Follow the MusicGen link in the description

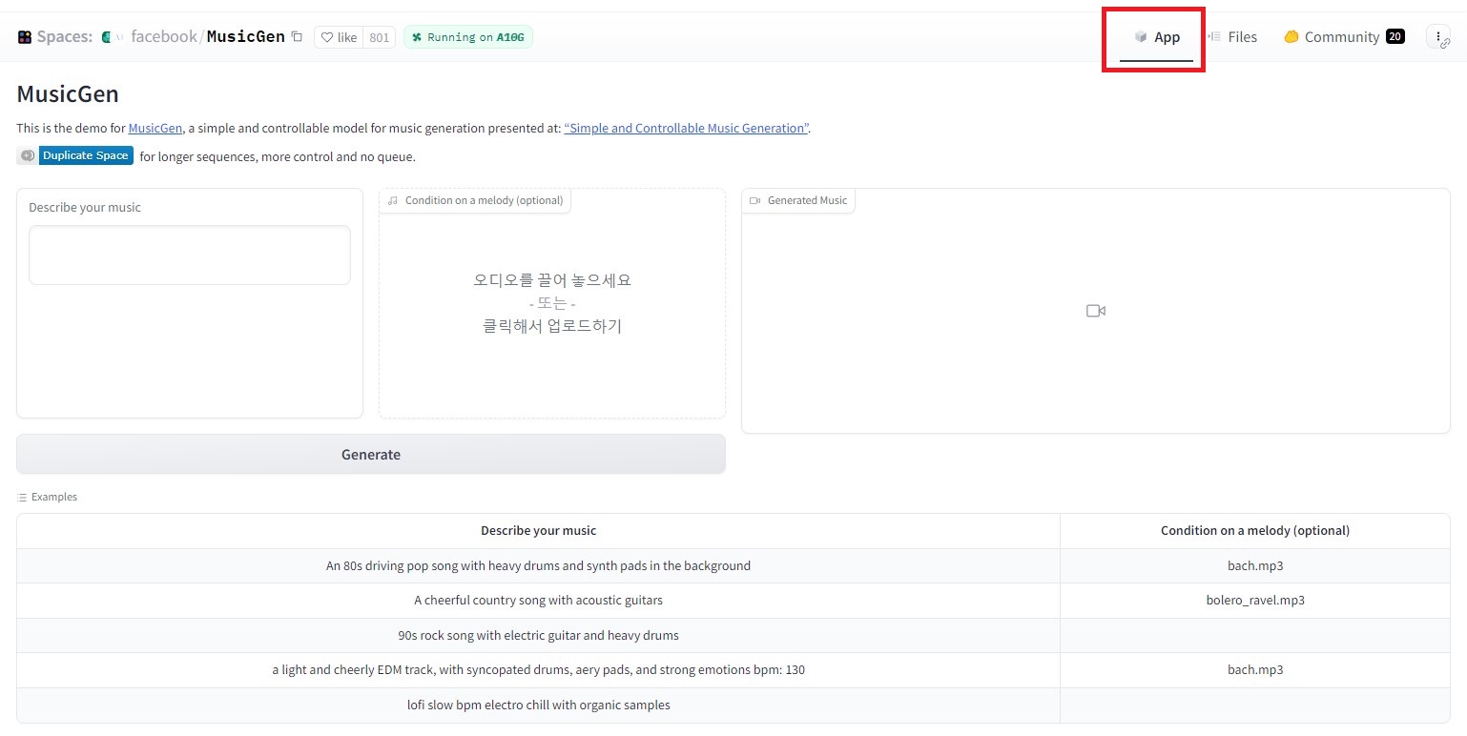click(x=155, y=129)
